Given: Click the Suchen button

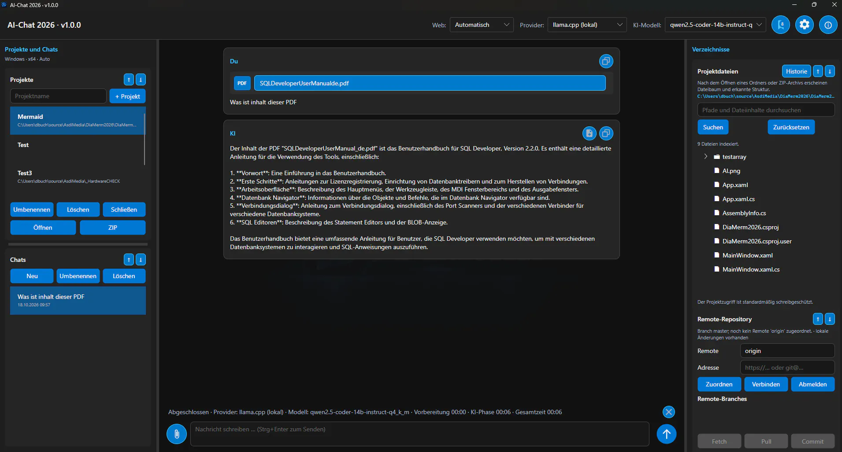Looking at the screenshot, I should [x=713, y=127].
